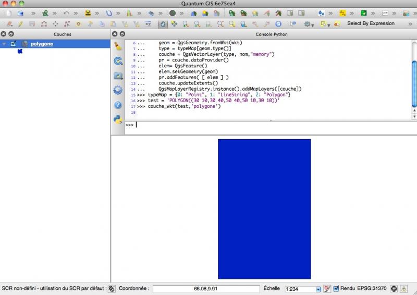Click the Refresh map icon
The image size is (417, 295).
(278, 23)
